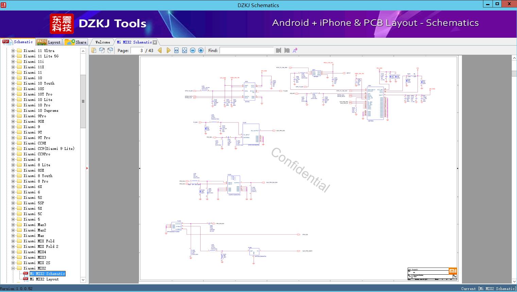Open the Mi MIX2 Layout tree item

tap(44, 279)
